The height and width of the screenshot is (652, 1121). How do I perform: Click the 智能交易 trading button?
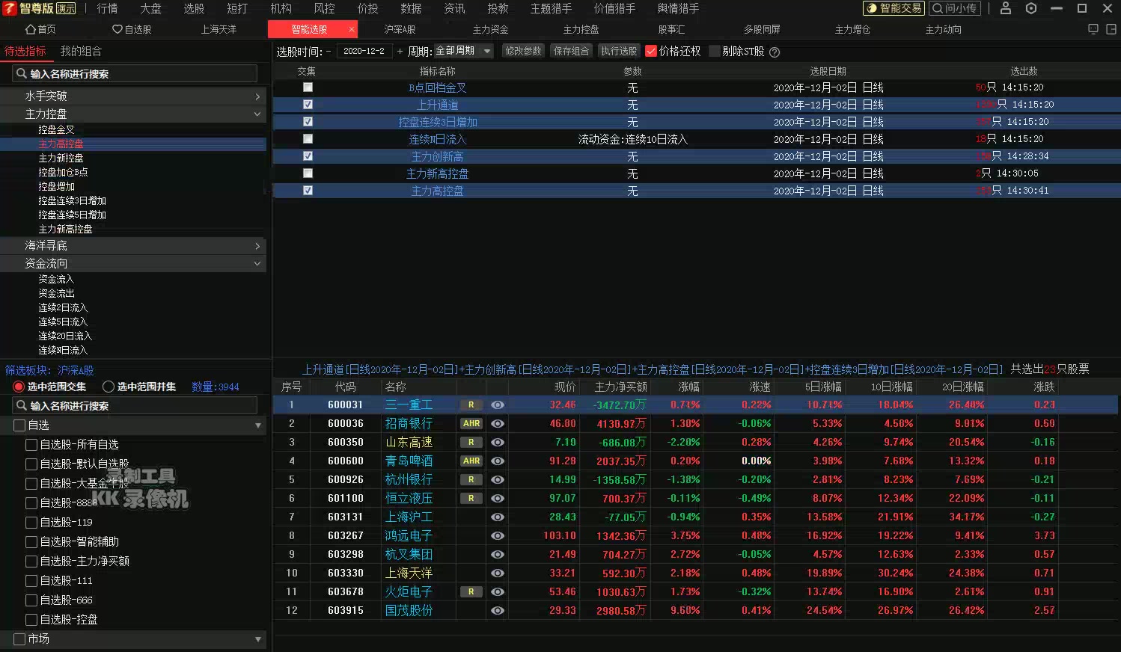[894, 8]
